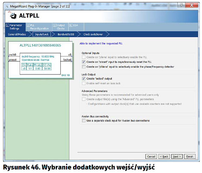Click Next to continue the wizard

tap(177, 156)
